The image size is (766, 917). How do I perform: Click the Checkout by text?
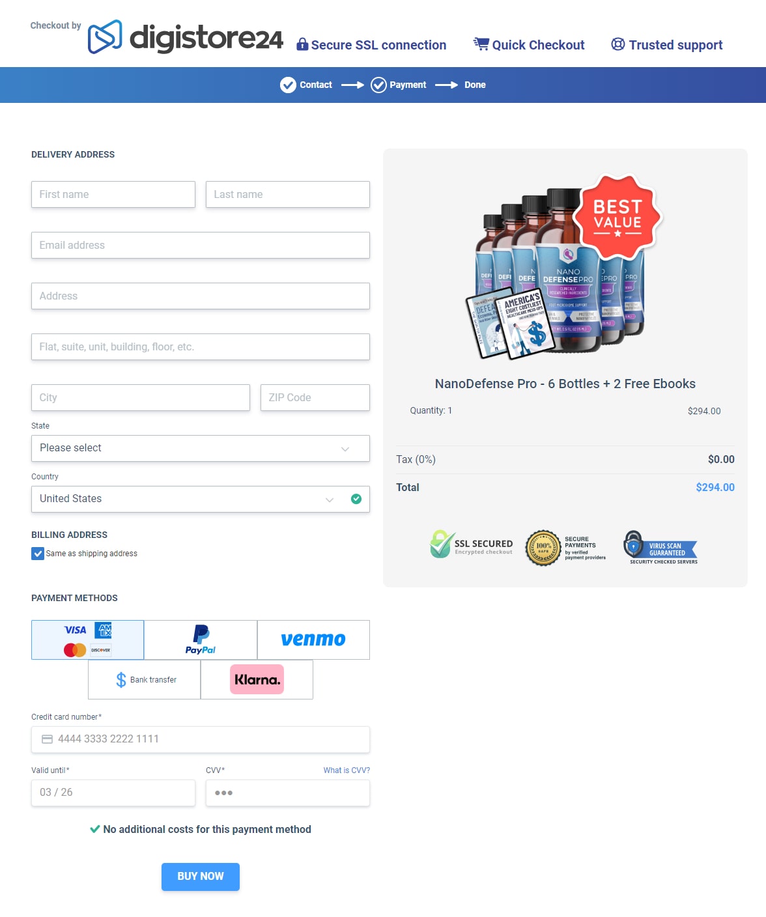coord(56,25)
